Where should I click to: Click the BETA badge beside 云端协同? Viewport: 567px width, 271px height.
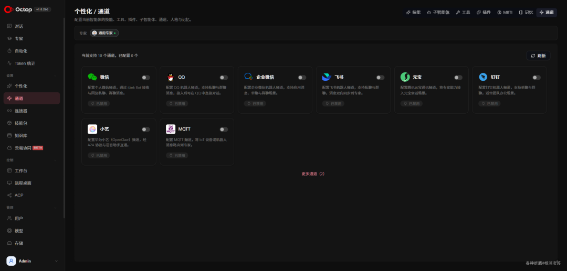coord(38,148)
